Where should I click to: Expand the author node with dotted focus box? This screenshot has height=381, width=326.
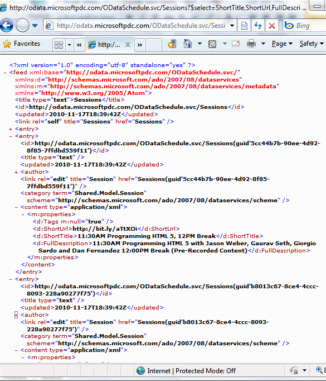[16, 315]
